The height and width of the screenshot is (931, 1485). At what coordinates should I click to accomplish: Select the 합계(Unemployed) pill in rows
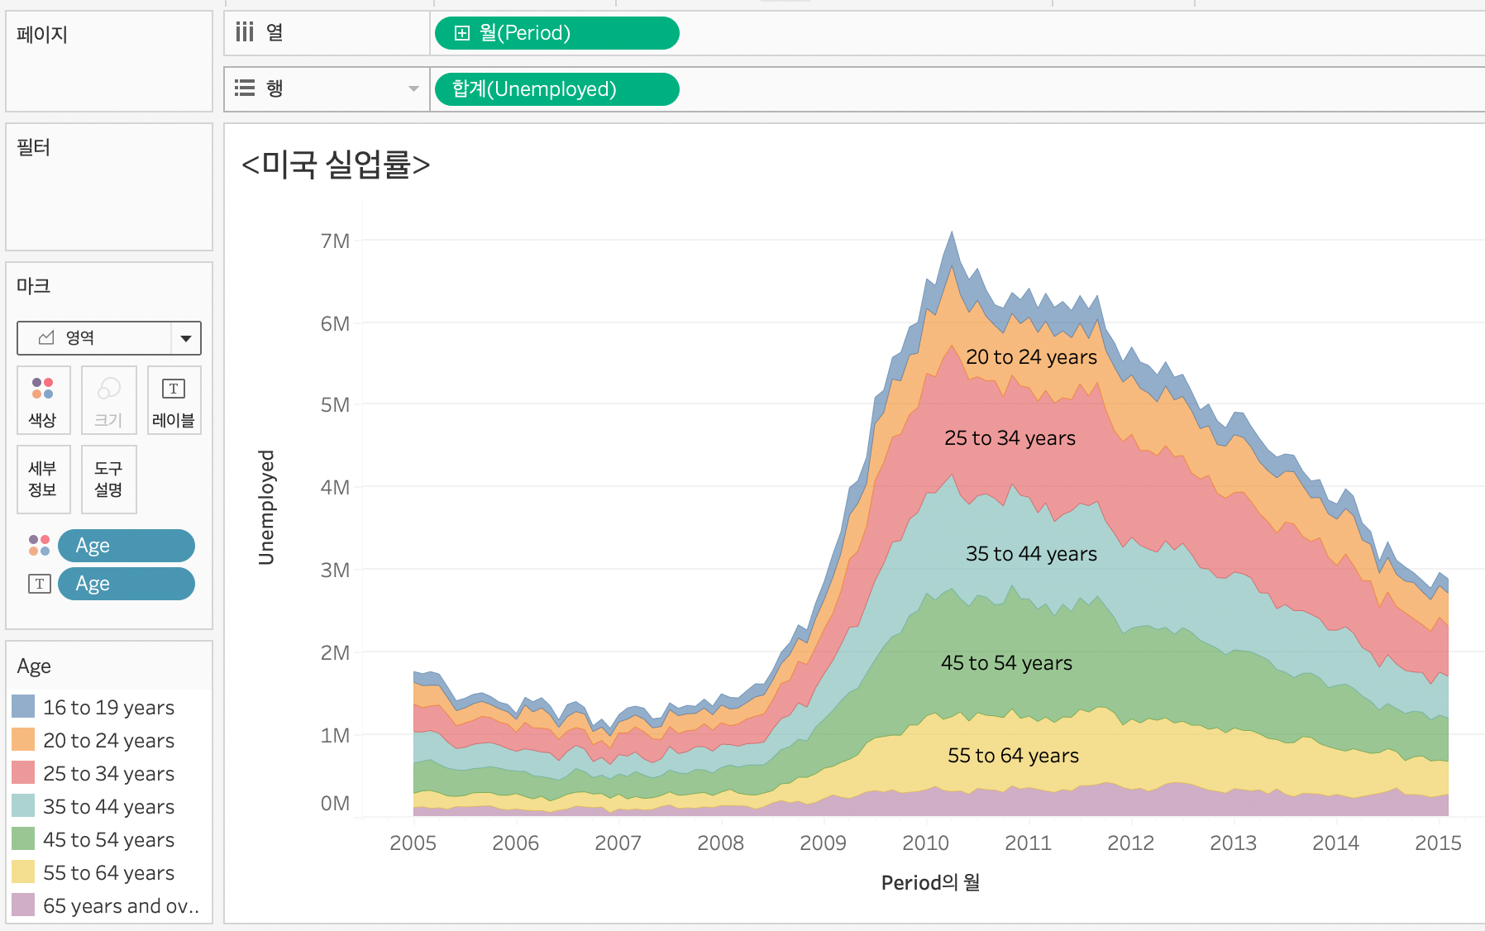coord(556,89)
